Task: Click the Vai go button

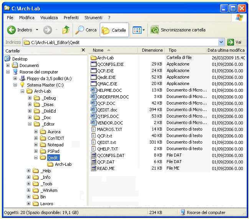Action: click(234, 42)
